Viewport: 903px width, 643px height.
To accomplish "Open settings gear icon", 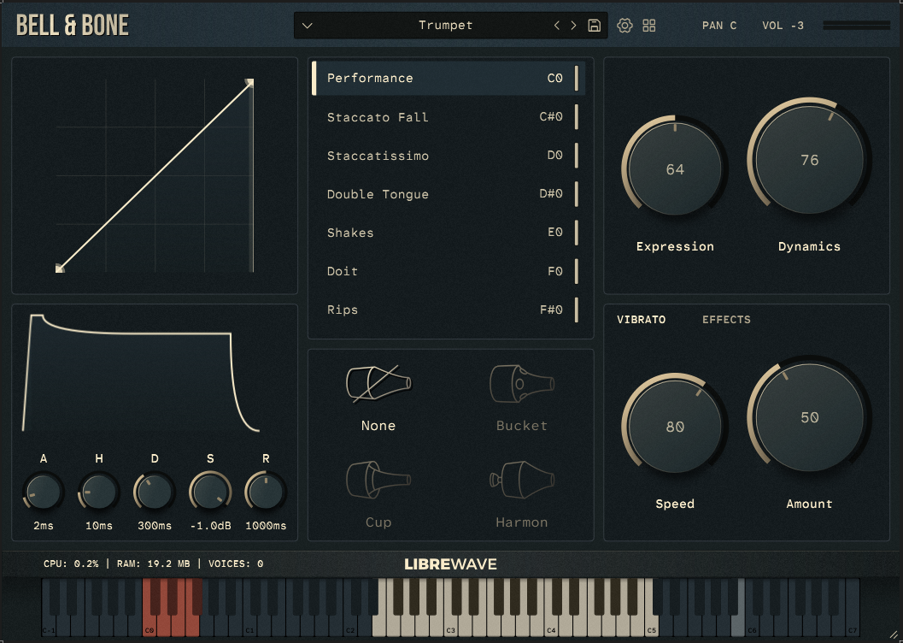I will coord(624,26).
